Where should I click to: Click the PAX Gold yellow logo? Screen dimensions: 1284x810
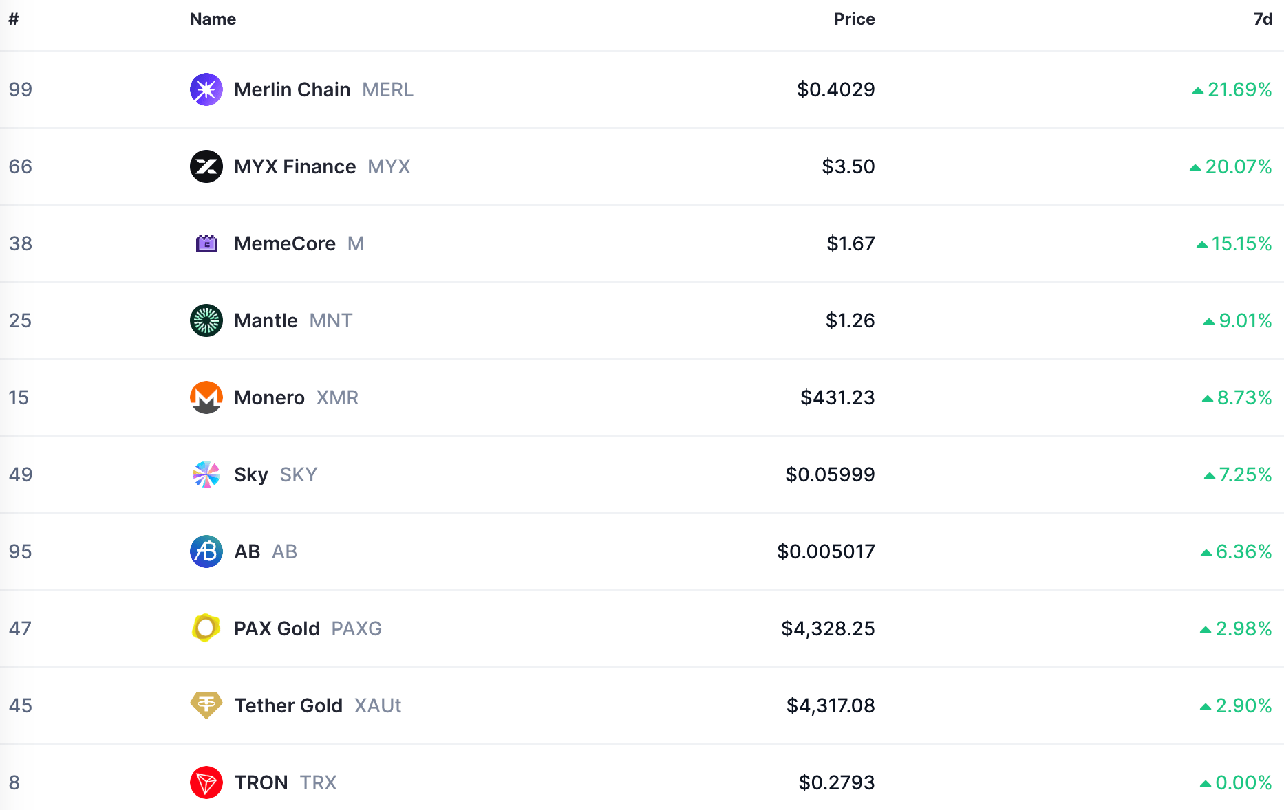click(206, 628)
